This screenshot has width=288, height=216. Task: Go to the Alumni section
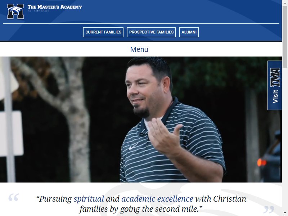pyautogui.click(x=189, y=32)
